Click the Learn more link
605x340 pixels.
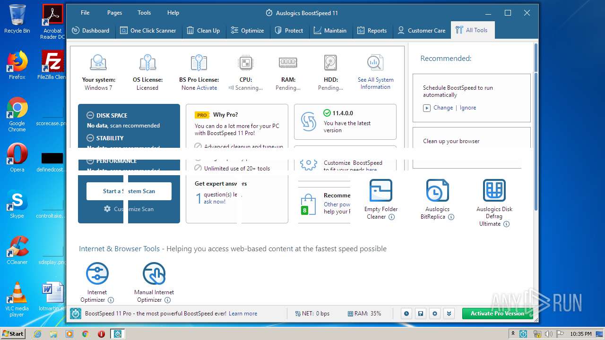tap(243, 314)
